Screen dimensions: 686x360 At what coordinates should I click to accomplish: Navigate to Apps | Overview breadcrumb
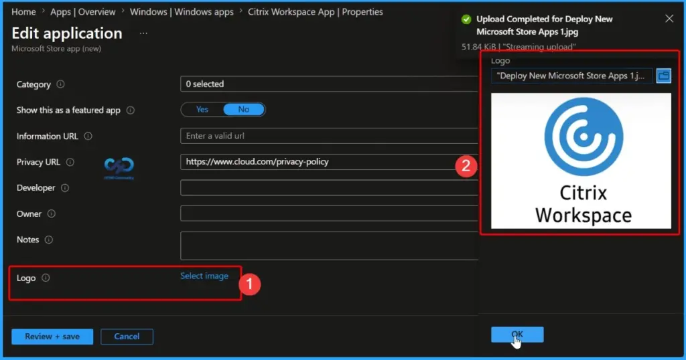pyautogui.click(x=82, y=12)
